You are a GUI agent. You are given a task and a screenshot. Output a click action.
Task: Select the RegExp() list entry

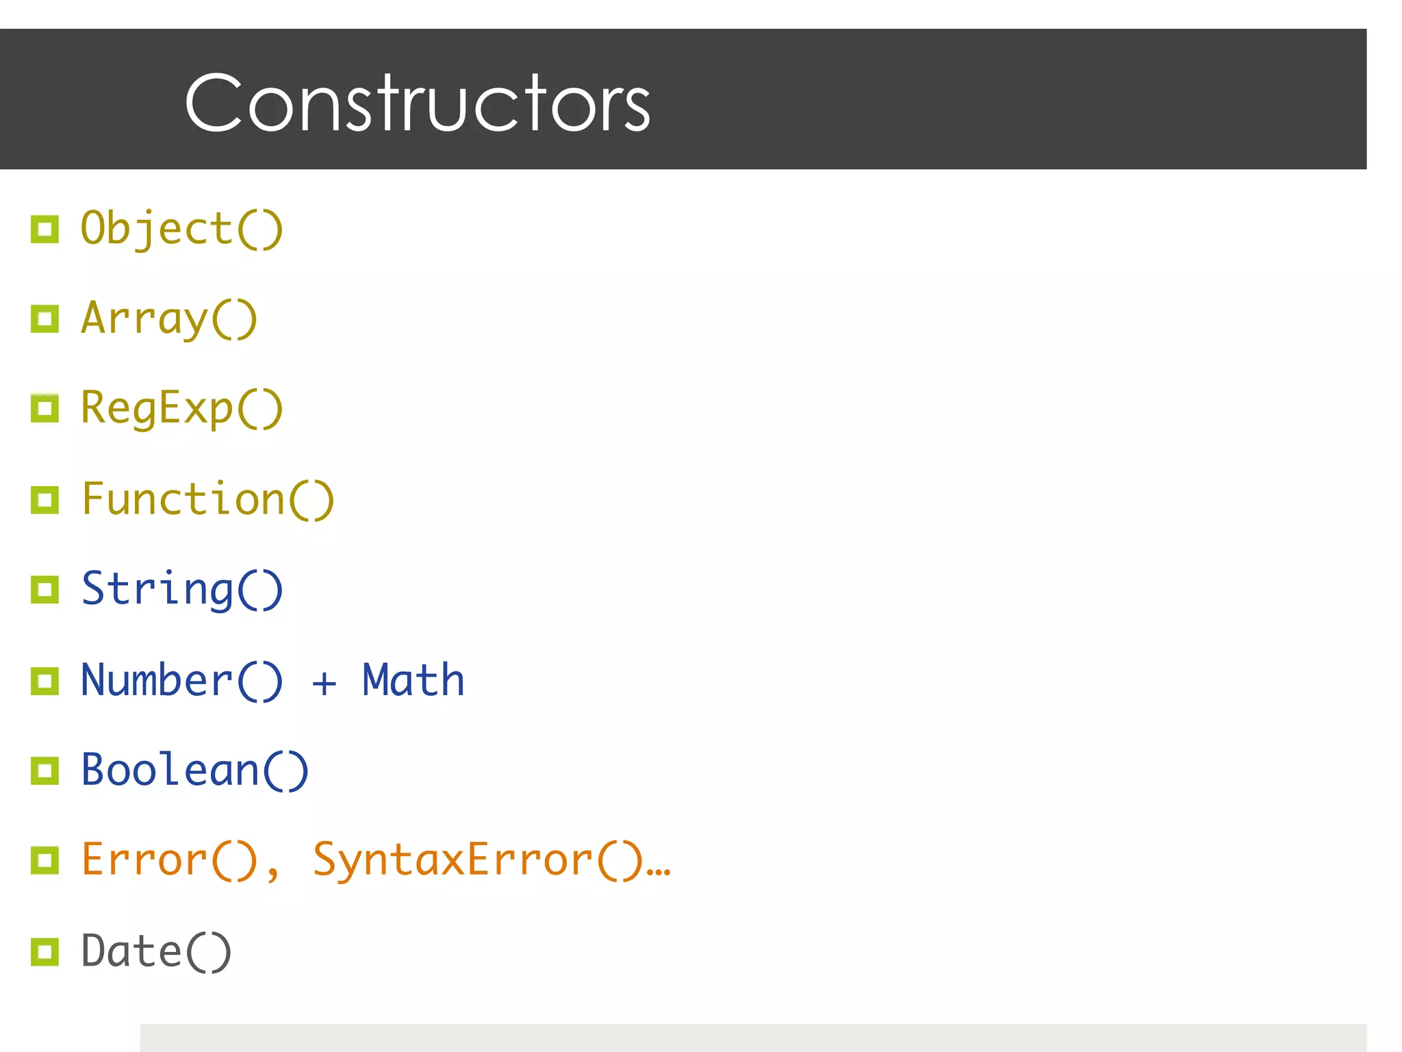pyautogui.click(x=181, y=409)
